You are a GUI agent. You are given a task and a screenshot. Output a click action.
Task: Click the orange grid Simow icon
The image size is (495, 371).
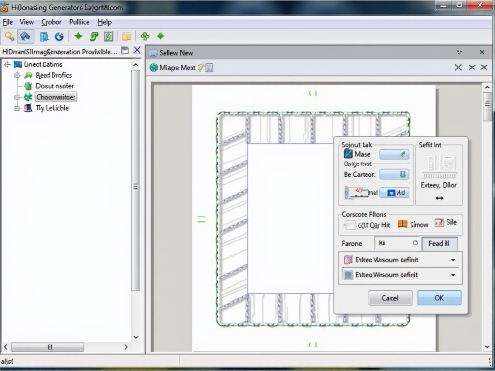click(403, 224)
